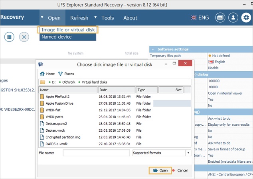Sort by Date column header
The height and width of the screenshot is (179, 253).
pos(117,90)
